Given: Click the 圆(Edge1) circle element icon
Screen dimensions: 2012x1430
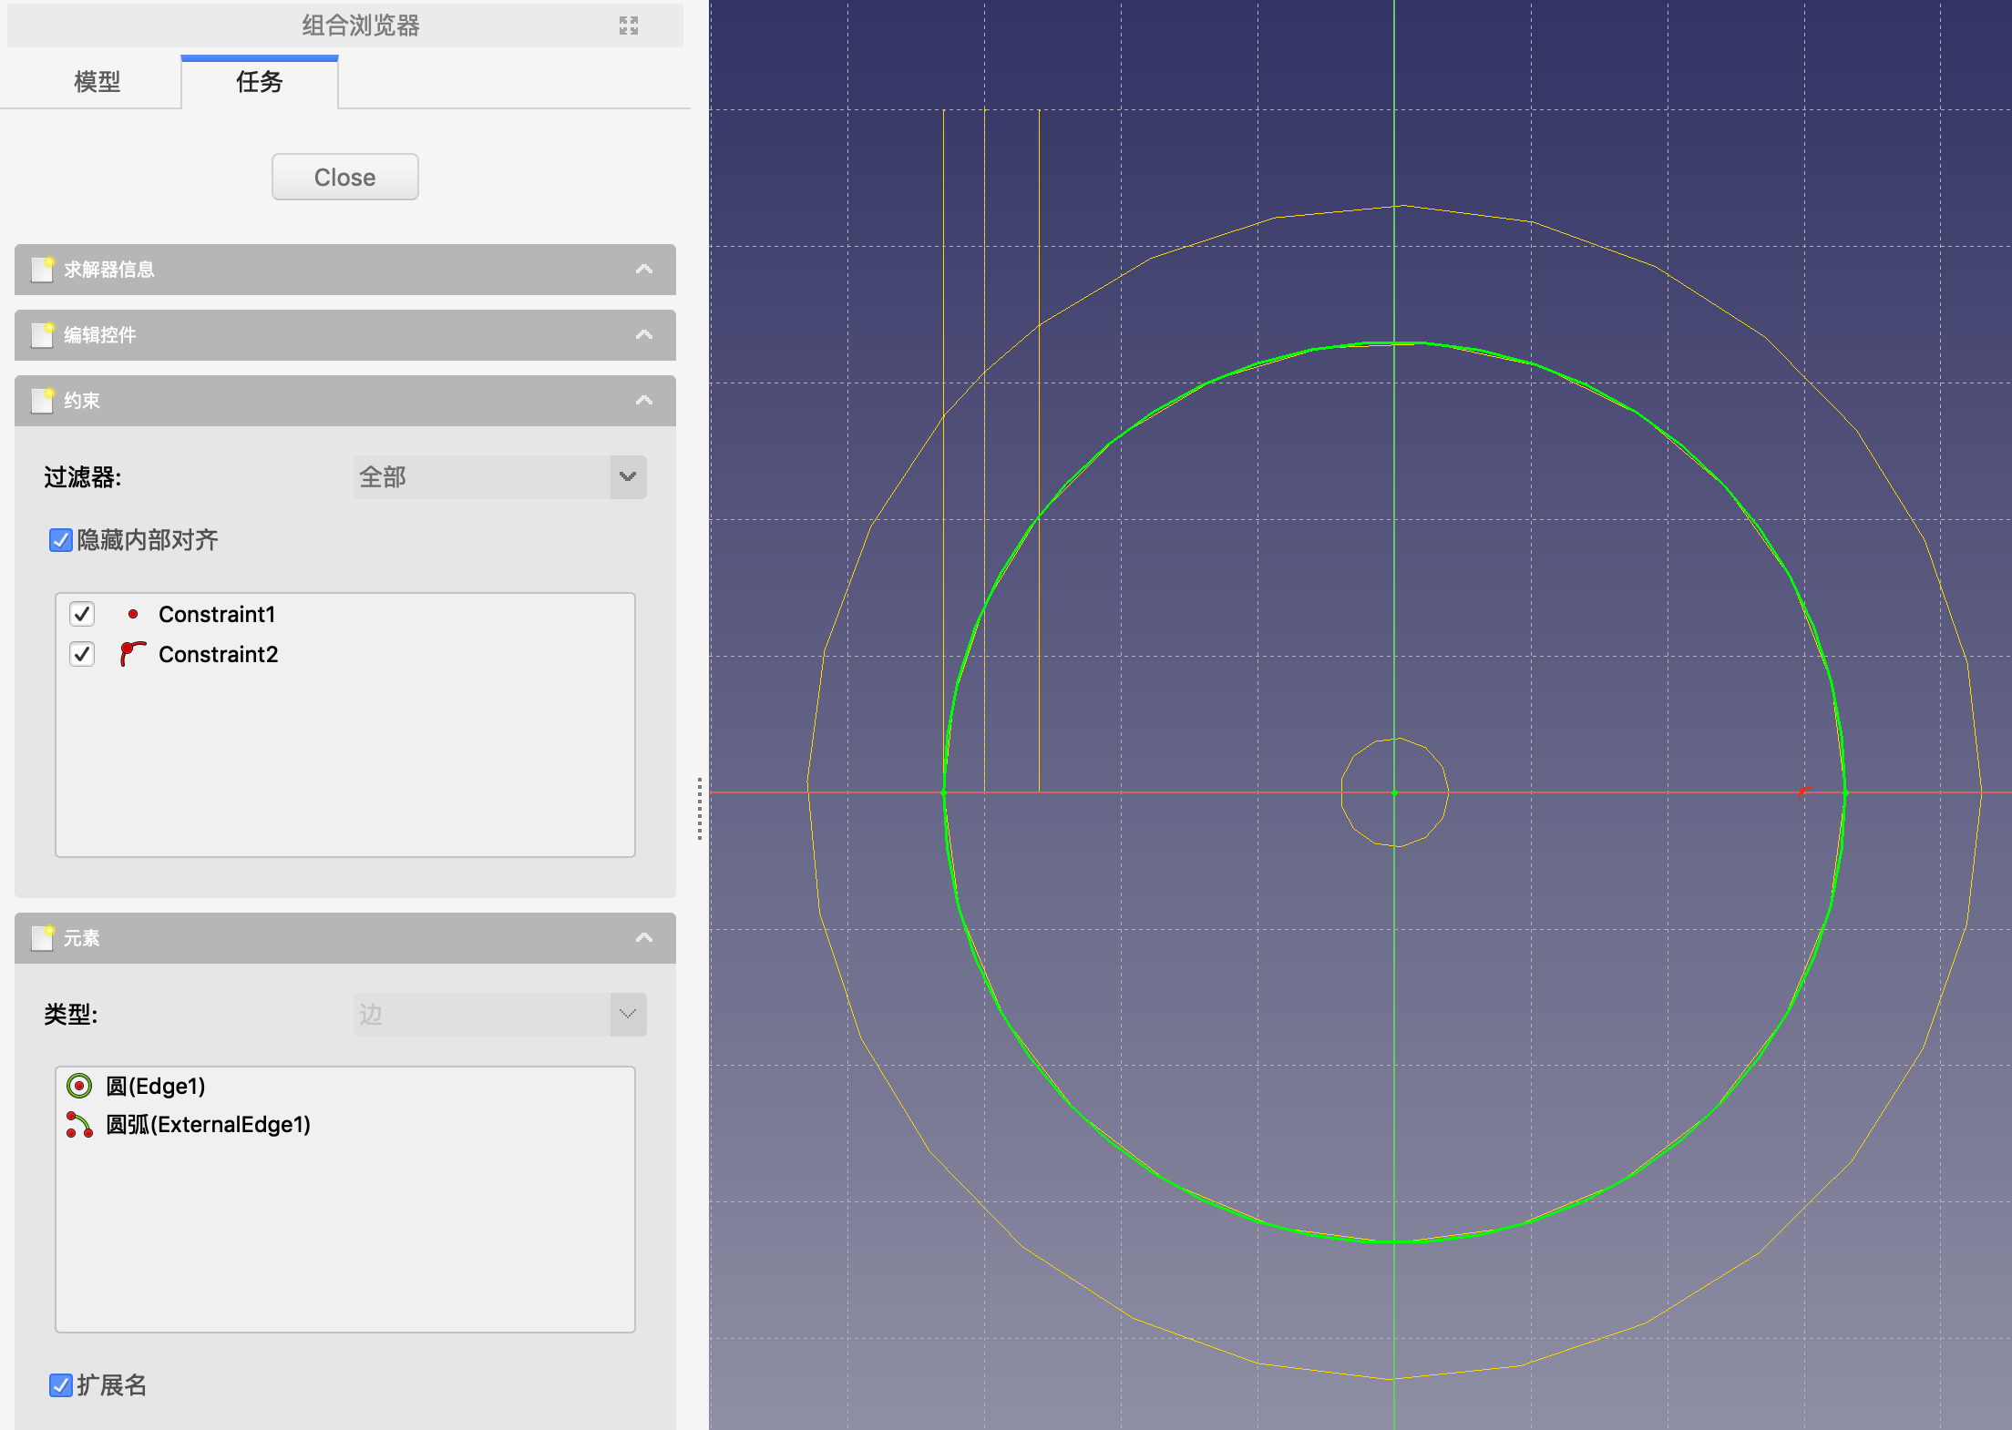Looking at the screenshot, I should pyautogui.click(x=80, y=1086).
